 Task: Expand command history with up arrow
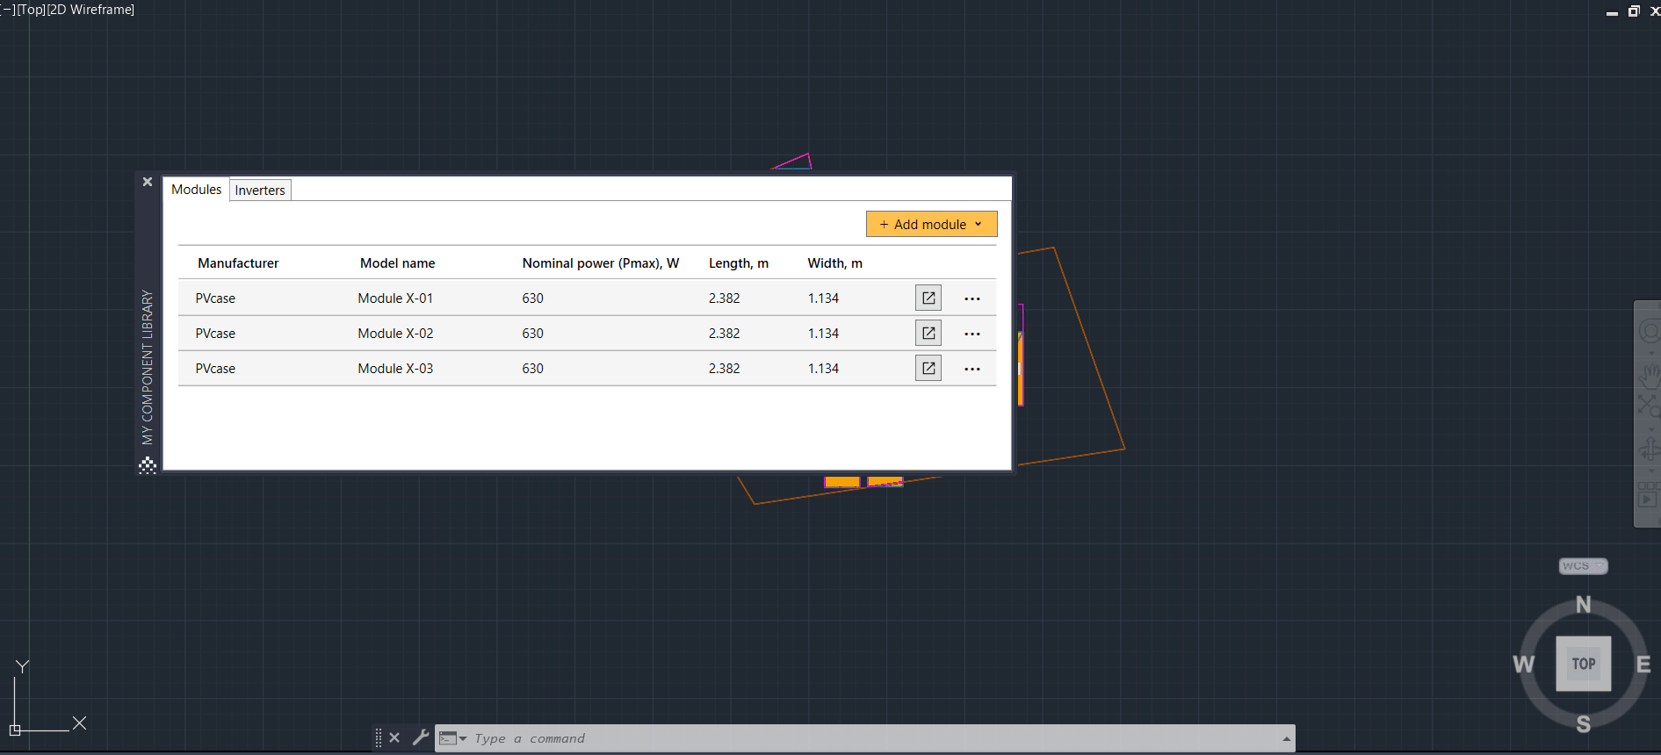[x=1287, y=738]
